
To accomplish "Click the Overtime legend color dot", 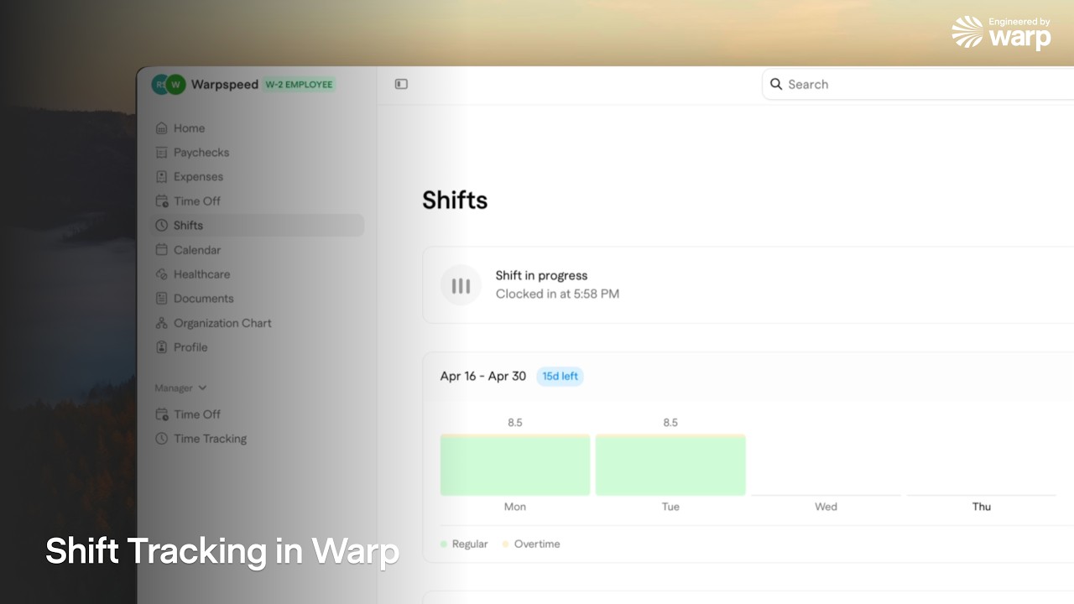I will [x=506, y=544].
